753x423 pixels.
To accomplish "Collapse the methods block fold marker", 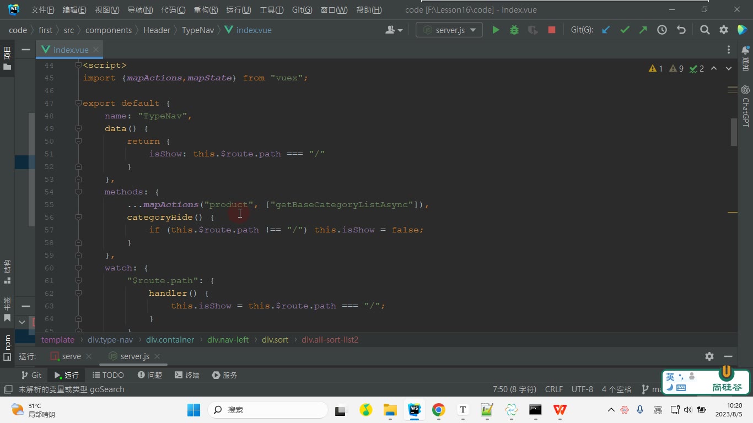I will (x=78, y=192).
